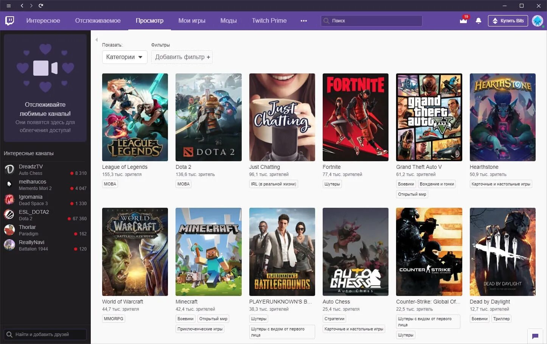Open Dota 2 cover art
The height and width of the screenshot is (344, 547).
click(x=208, y=117)
